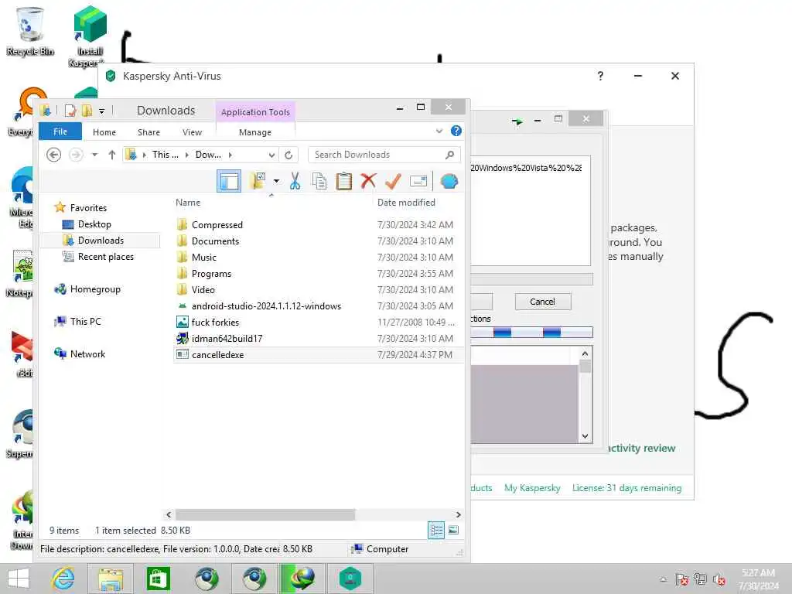The width and height of the screenshot is (792, 594).
Task: Sort by the Date modified column header
Action: click(x=406, y=203)
